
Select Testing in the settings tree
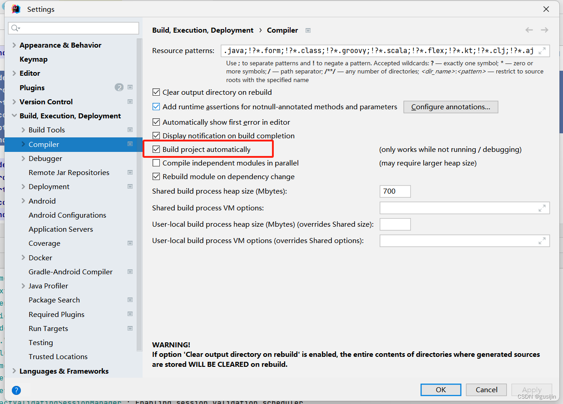[x=41, y=342]
